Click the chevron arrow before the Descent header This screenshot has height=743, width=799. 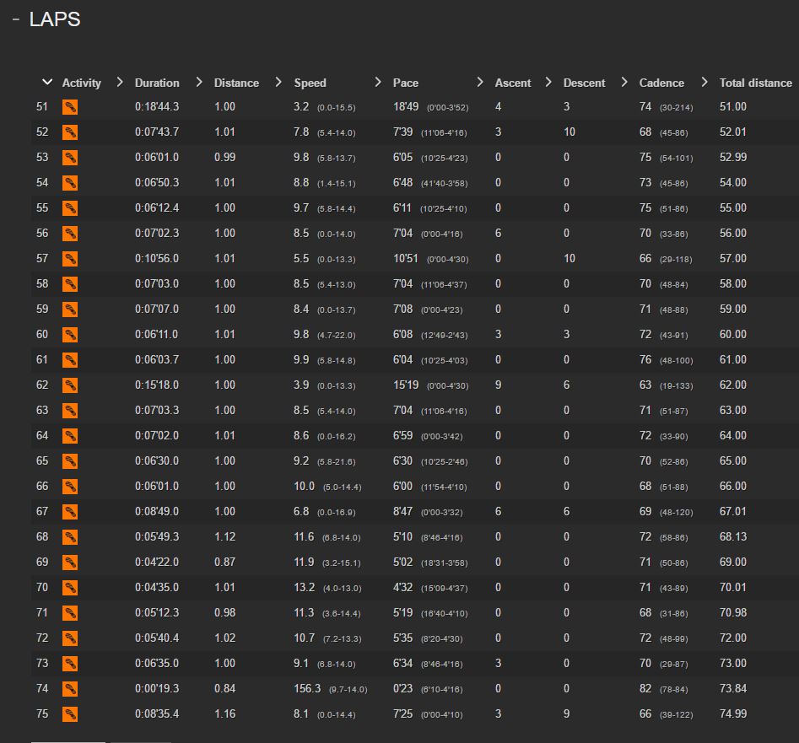tap(548, 82)
